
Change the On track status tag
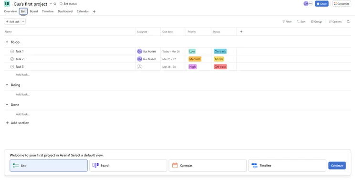[220, 52]
